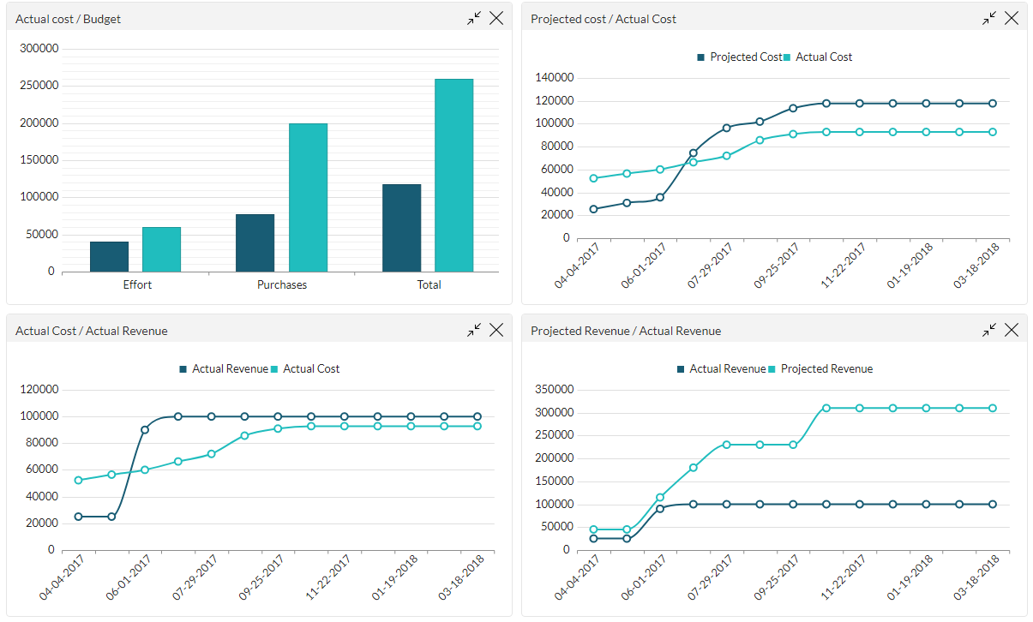Collapse the "Projected cost / Actual Cost" panel
The height and width of the screenshot is (622, 1033).
(988, 17)
